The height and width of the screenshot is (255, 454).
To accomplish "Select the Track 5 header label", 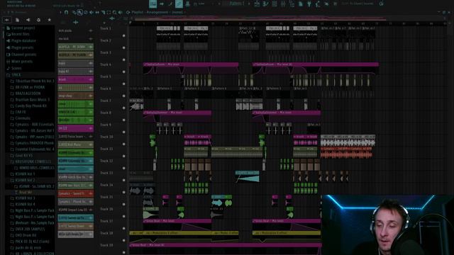I will pos(106,76).
